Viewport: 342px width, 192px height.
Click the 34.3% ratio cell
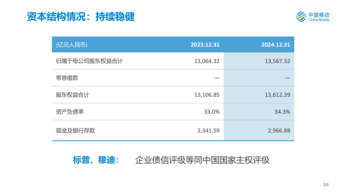tap(282, 112)
